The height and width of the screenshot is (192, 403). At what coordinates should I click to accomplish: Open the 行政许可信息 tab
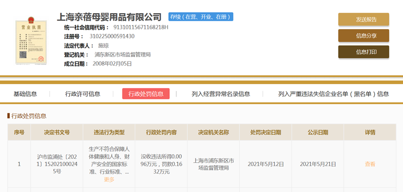83,94
